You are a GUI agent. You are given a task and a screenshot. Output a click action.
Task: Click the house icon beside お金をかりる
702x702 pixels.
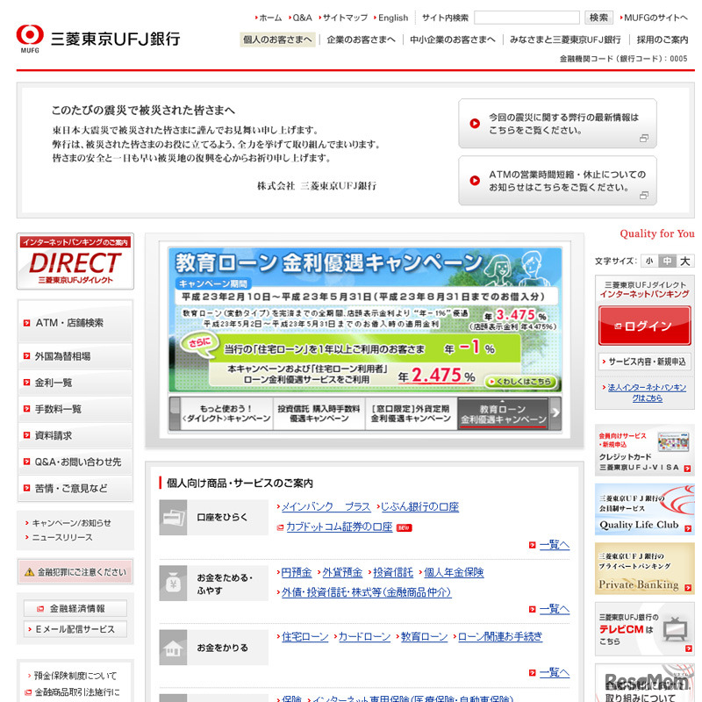pos(173,648)
